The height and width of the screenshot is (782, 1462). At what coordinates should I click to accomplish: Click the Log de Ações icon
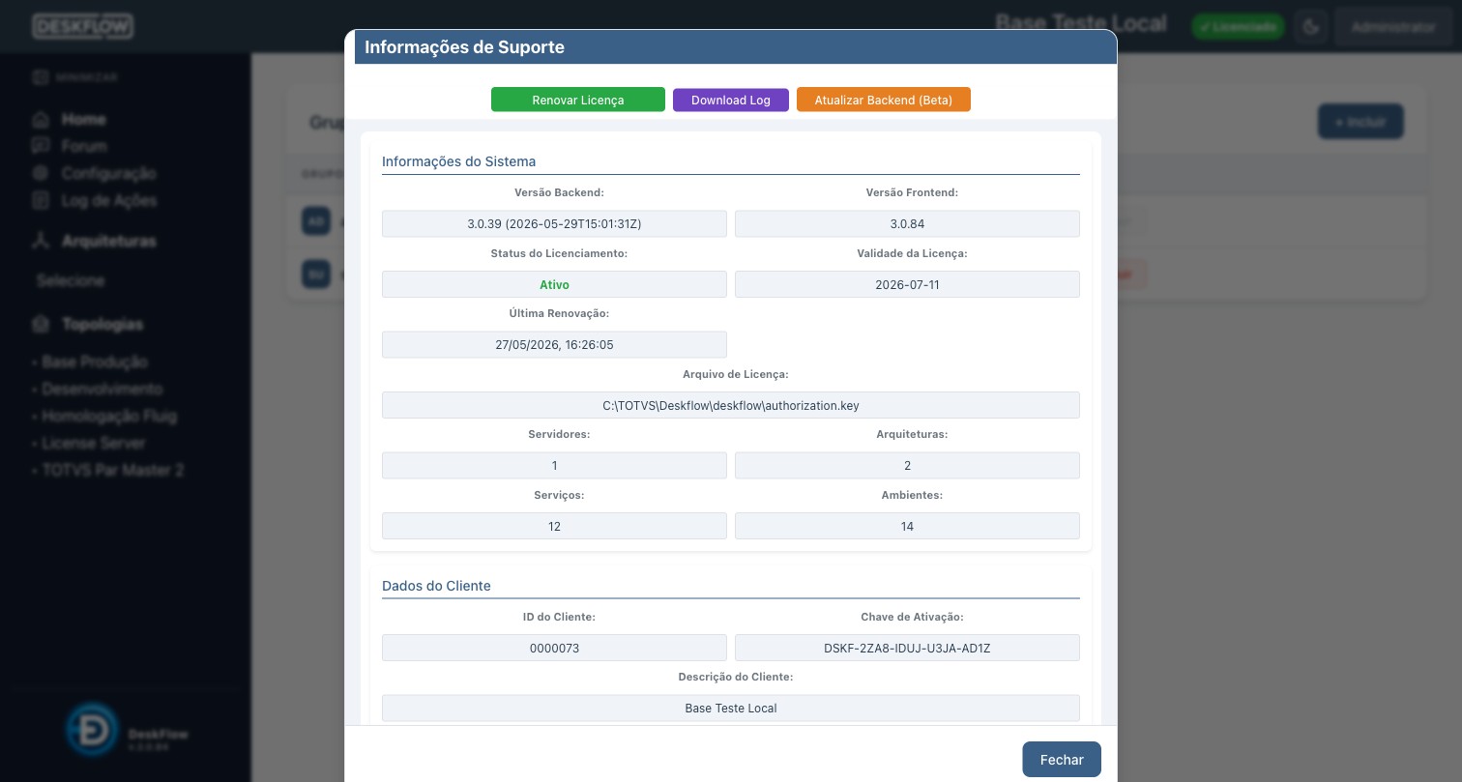point(41,200)
